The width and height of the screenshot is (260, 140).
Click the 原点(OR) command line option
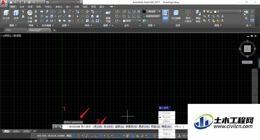click(x=144, y=126)
